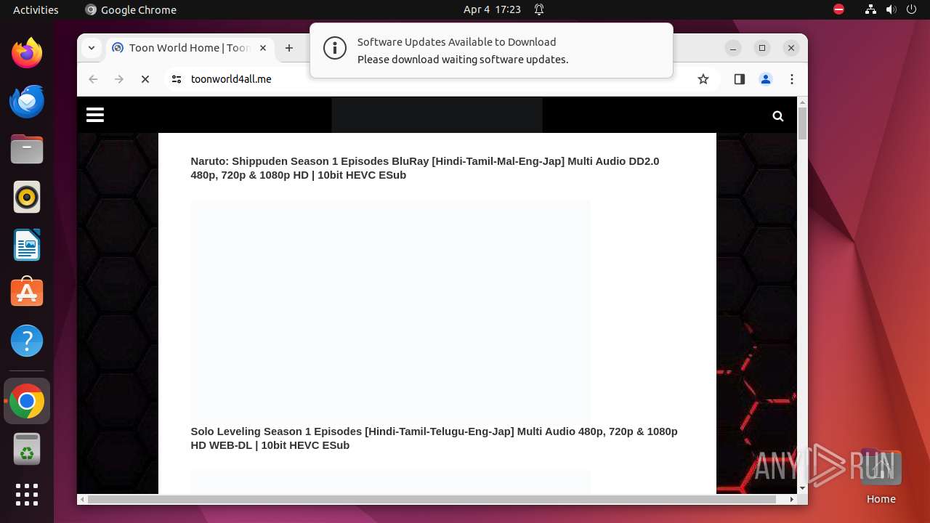Launch Firefox from the dock
Screen dimensions: 930x523
coord(27,53)
